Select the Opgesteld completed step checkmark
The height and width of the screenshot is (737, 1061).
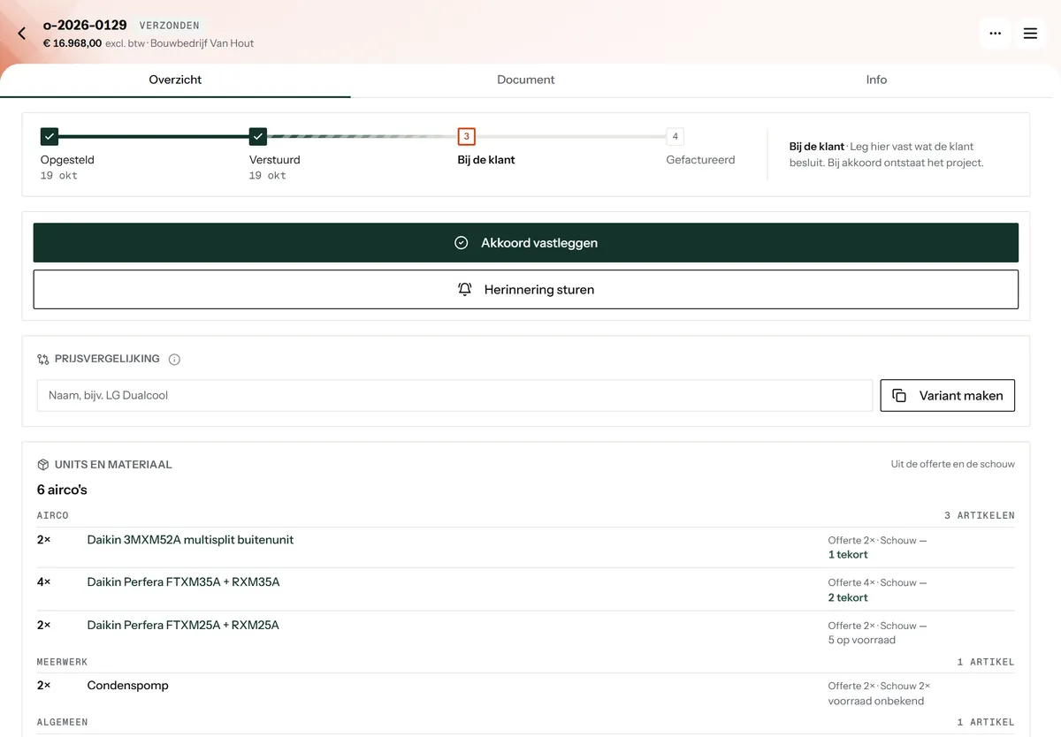pyautogui.click(x=50, y=137)
